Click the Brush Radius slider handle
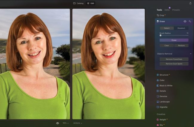 (x=161, y=35)
